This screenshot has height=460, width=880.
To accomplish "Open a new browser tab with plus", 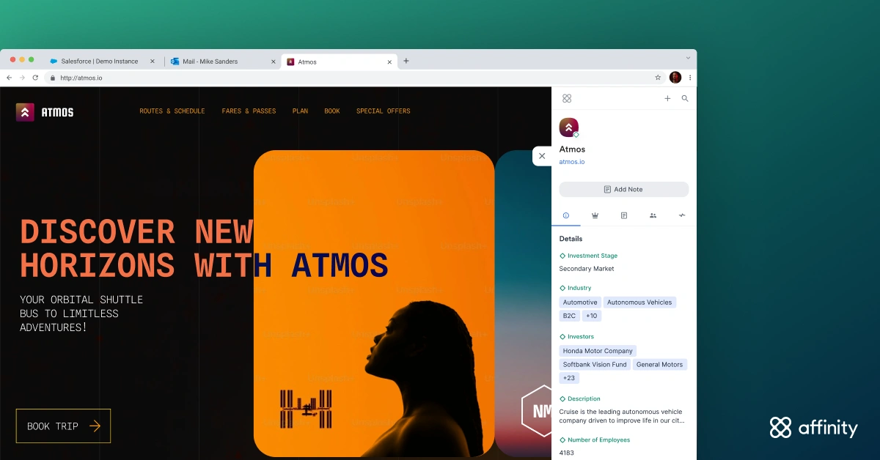I will (406, 61).
